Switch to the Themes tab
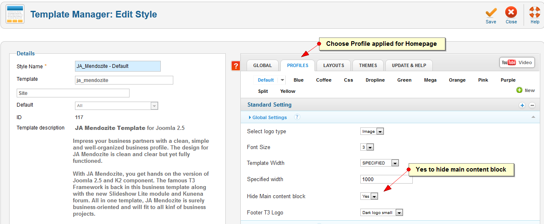544x224 pixels. [368, 65]
